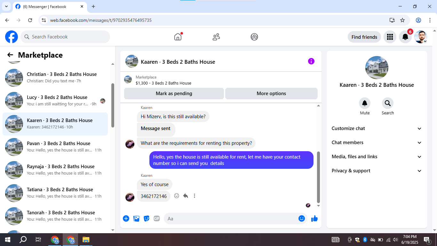
Task: Open Chrome profile icon in toolbar
Action: click(x=418, y=20)
